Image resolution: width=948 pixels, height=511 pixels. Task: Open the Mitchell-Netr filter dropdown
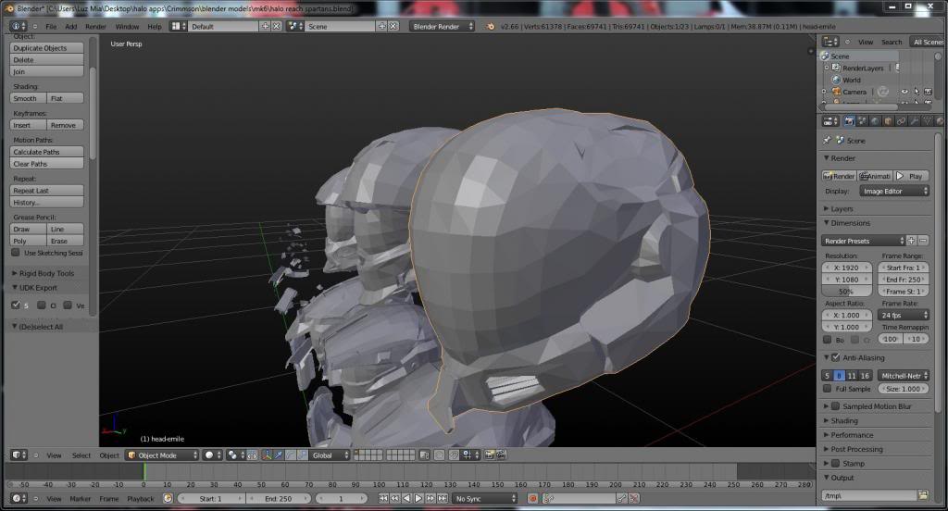click(904, 376)
